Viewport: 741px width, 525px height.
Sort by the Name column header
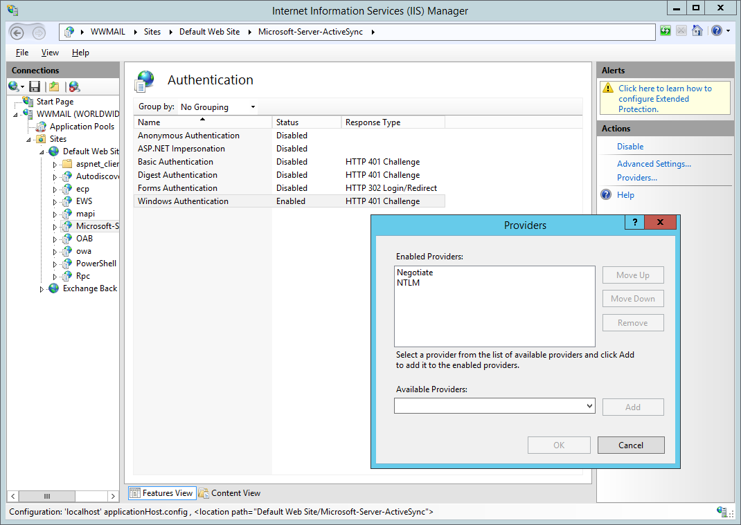[x=203, y=122]
